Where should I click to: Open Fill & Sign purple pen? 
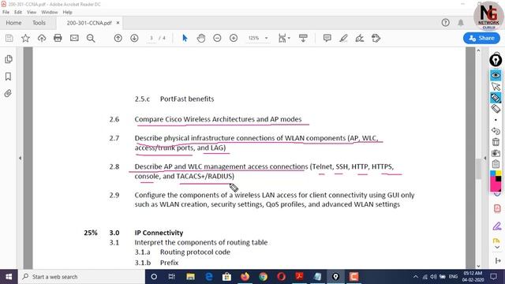coord(497,226)
